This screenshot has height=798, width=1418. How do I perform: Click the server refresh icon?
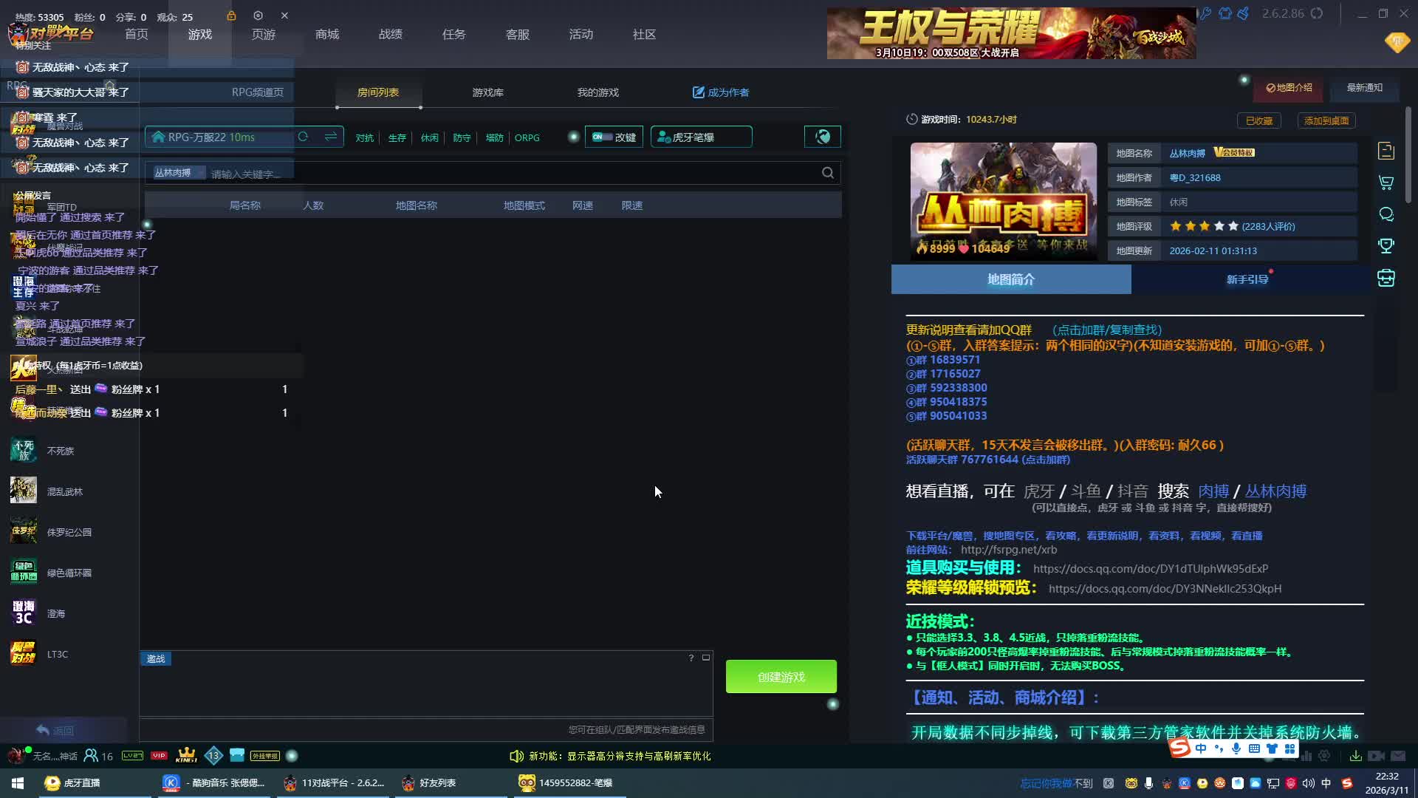[303, 137]
